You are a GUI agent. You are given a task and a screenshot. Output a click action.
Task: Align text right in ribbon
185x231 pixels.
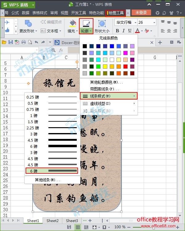175,31
